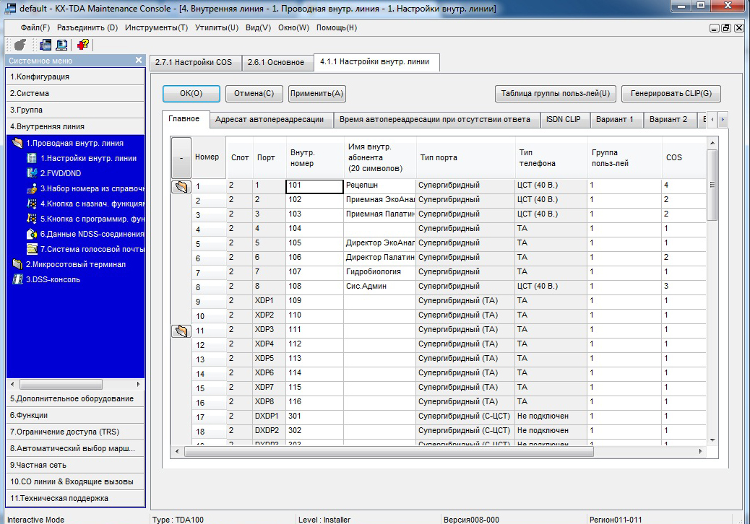Open the Вариант 1 tab

615,119
